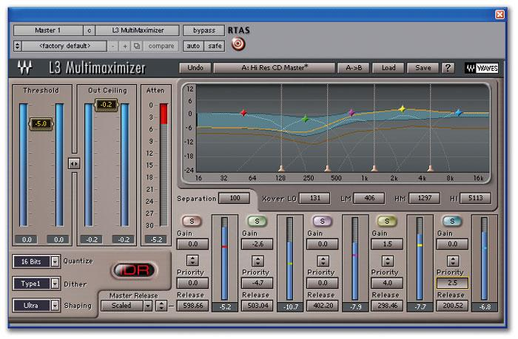
Task: Click the Master Release up/down stepper
Action: pyautogui.click(x=161, y=306)
